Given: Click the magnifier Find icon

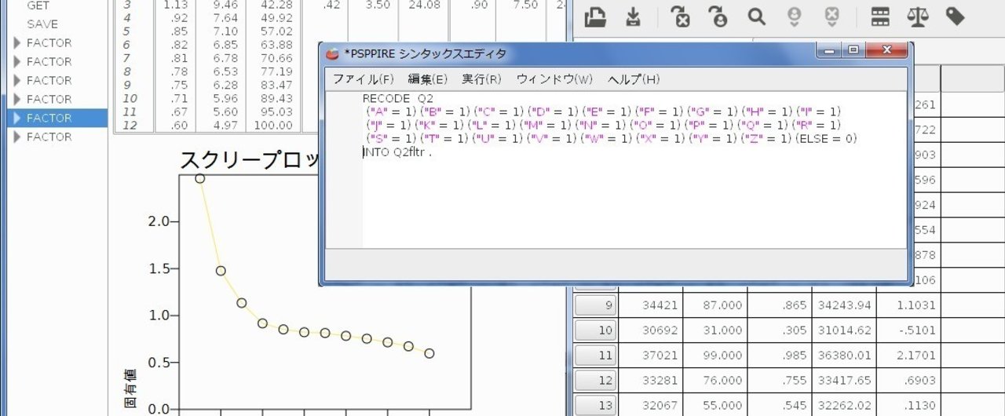Looking at the screenshot, I should pos(756,16).
